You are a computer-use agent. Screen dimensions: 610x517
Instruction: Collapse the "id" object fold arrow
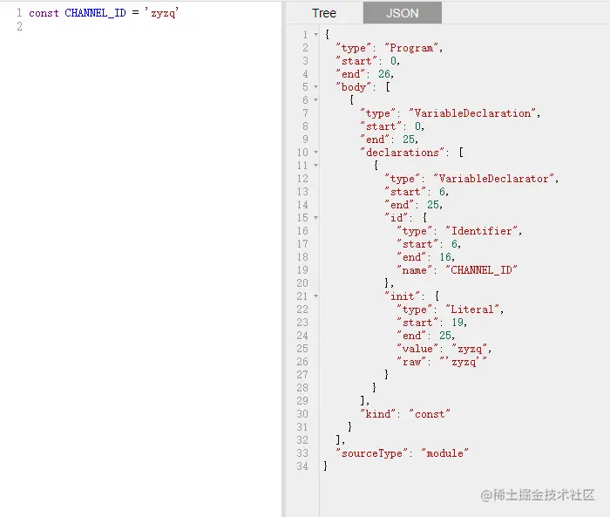(x=315, y=218)
